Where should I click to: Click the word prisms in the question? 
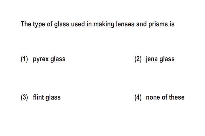158,24
